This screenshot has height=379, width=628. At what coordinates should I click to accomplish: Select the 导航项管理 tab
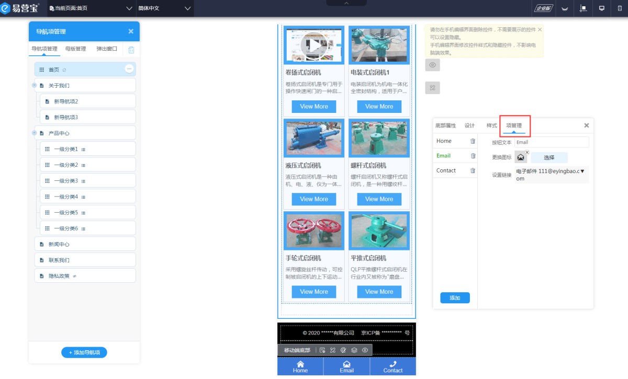[x=44, y=49]
